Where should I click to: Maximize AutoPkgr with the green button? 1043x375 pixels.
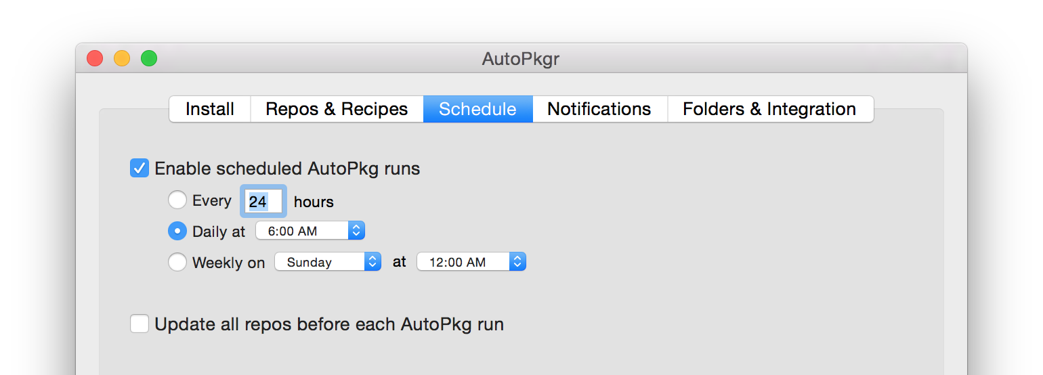pyautogui.click(x=149, y=59)
